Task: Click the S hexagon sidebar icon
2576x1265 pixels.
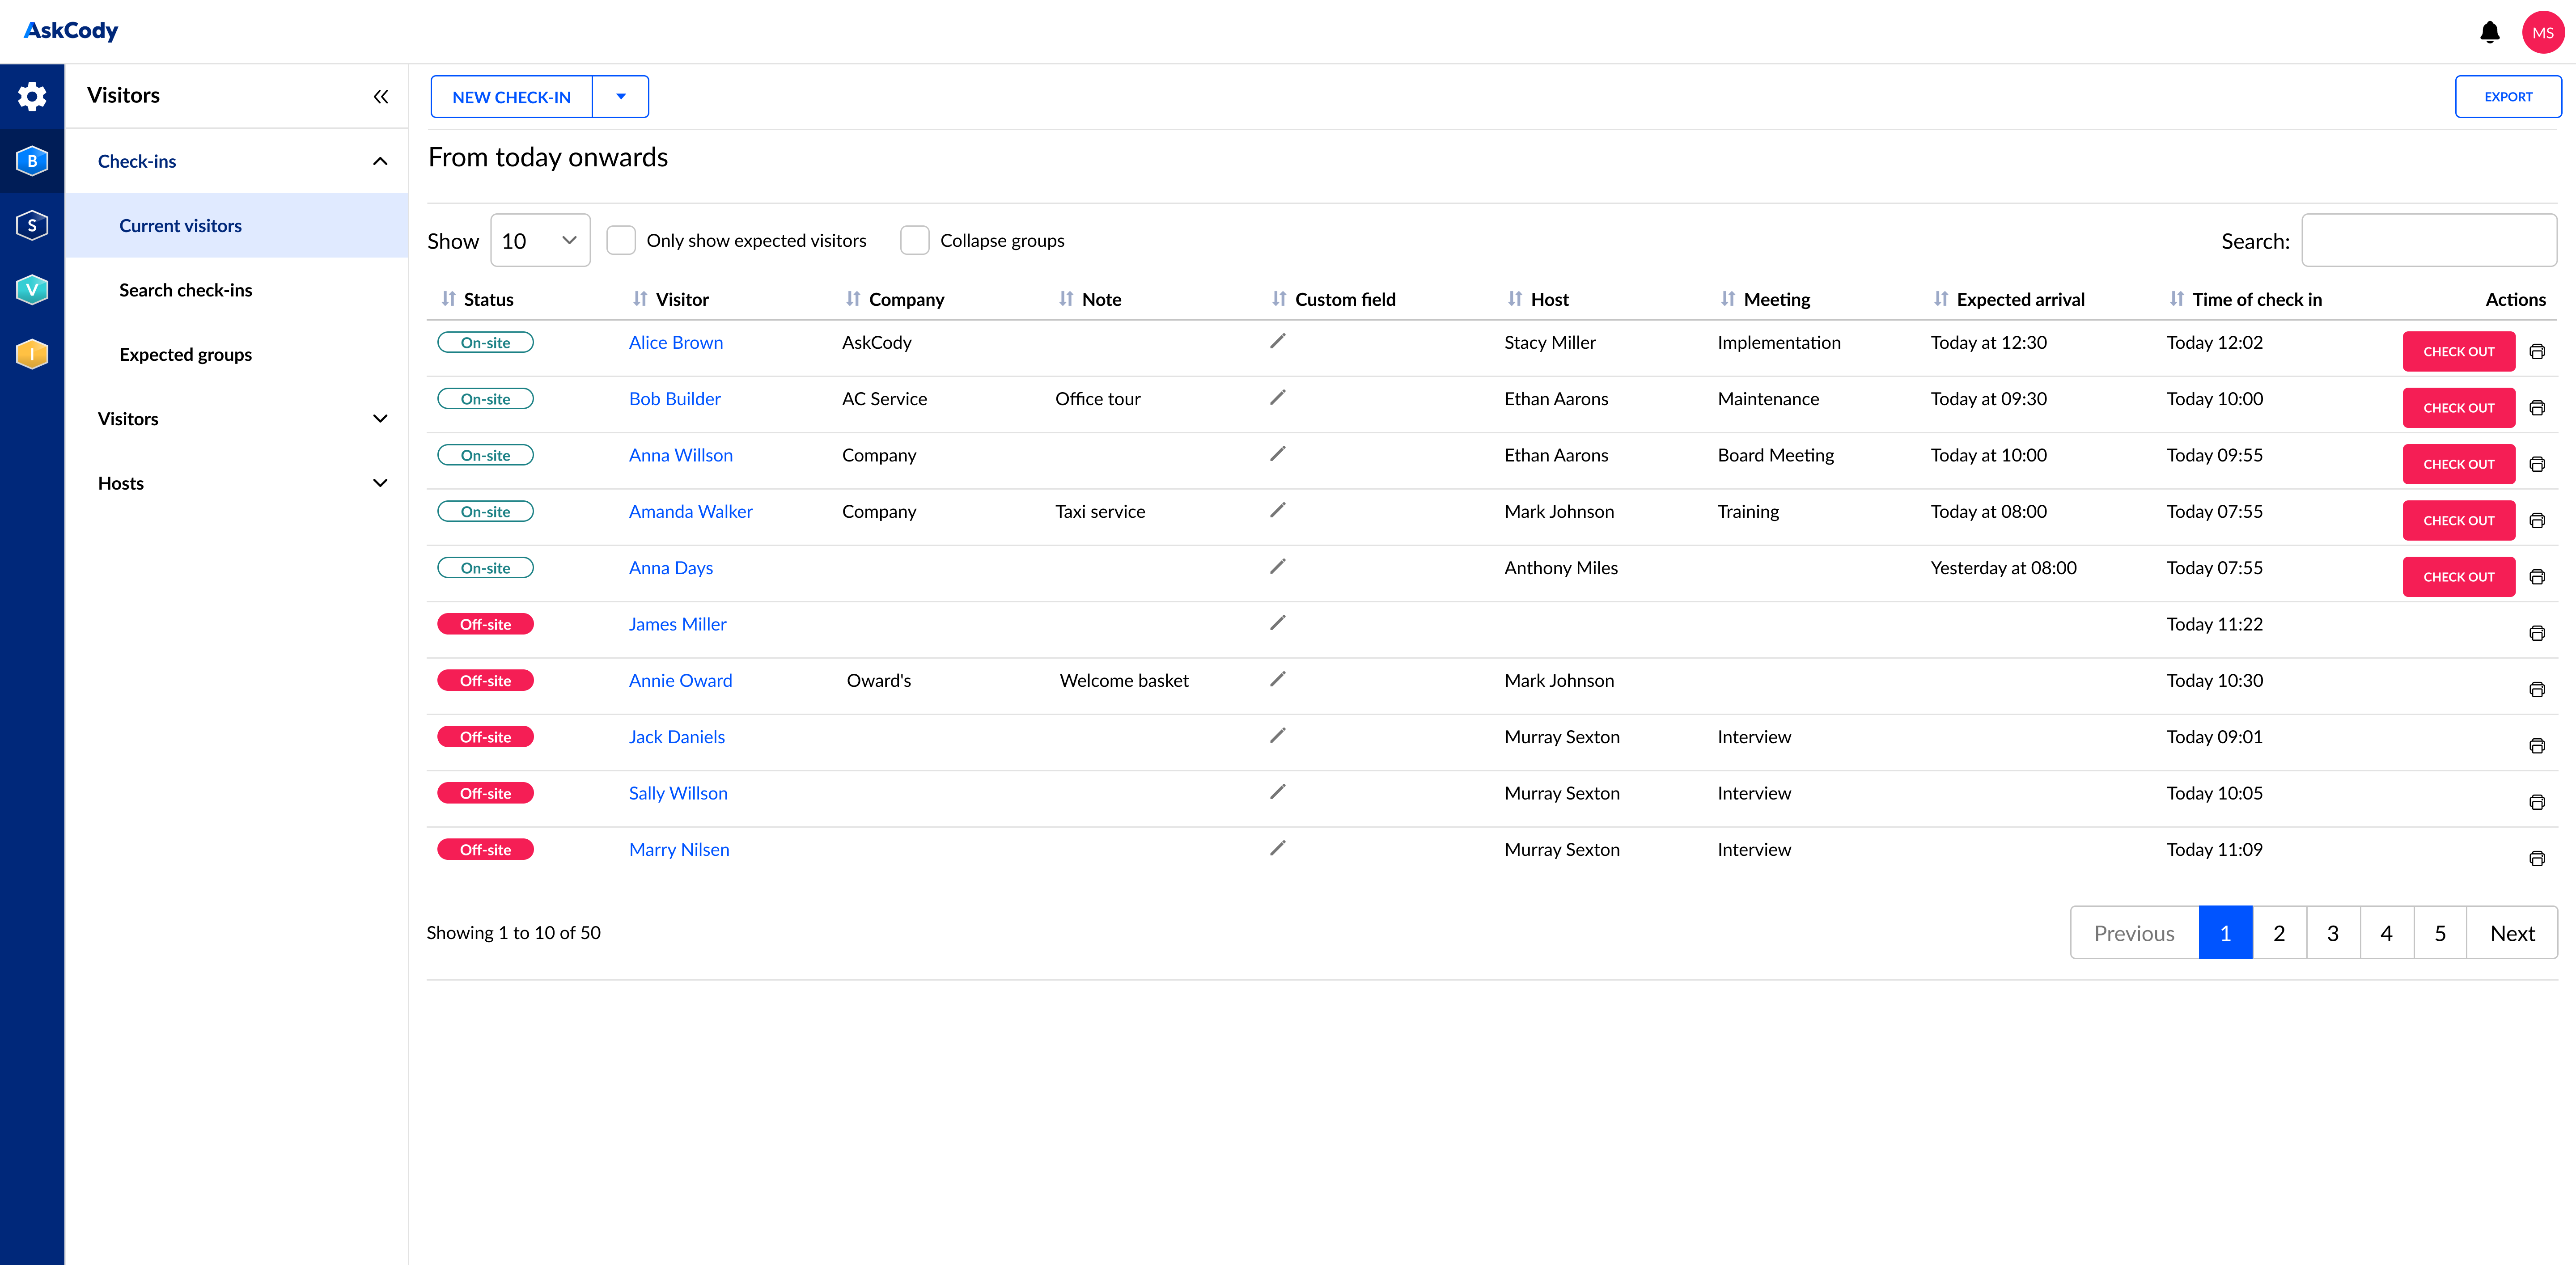Action: 32,225
